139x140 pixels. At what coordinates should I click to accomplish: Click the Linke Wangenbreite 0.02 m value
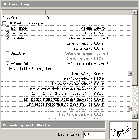(x=99, y=79)
